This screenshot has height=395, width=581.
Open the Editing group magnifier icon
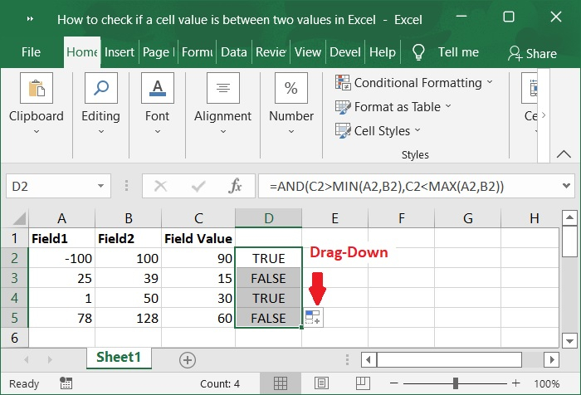[x=101, y=88]
